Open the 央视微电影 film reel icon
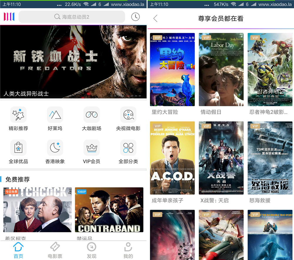 pos(128,115)
